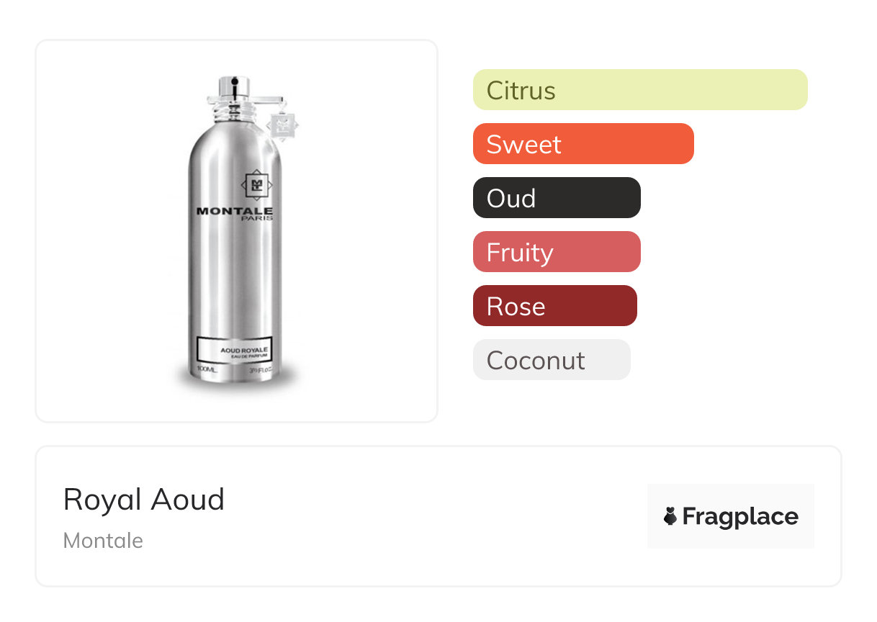Screen dimensions: 877x622
Task: Open the Montale brand link below the title
Action: click(103, 541)
